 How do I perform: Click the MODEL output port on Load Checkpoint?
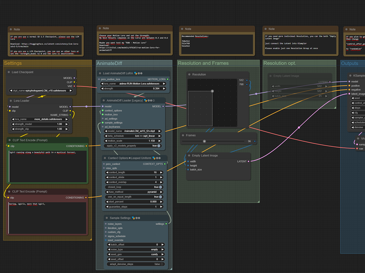click(x=74, y=78)
